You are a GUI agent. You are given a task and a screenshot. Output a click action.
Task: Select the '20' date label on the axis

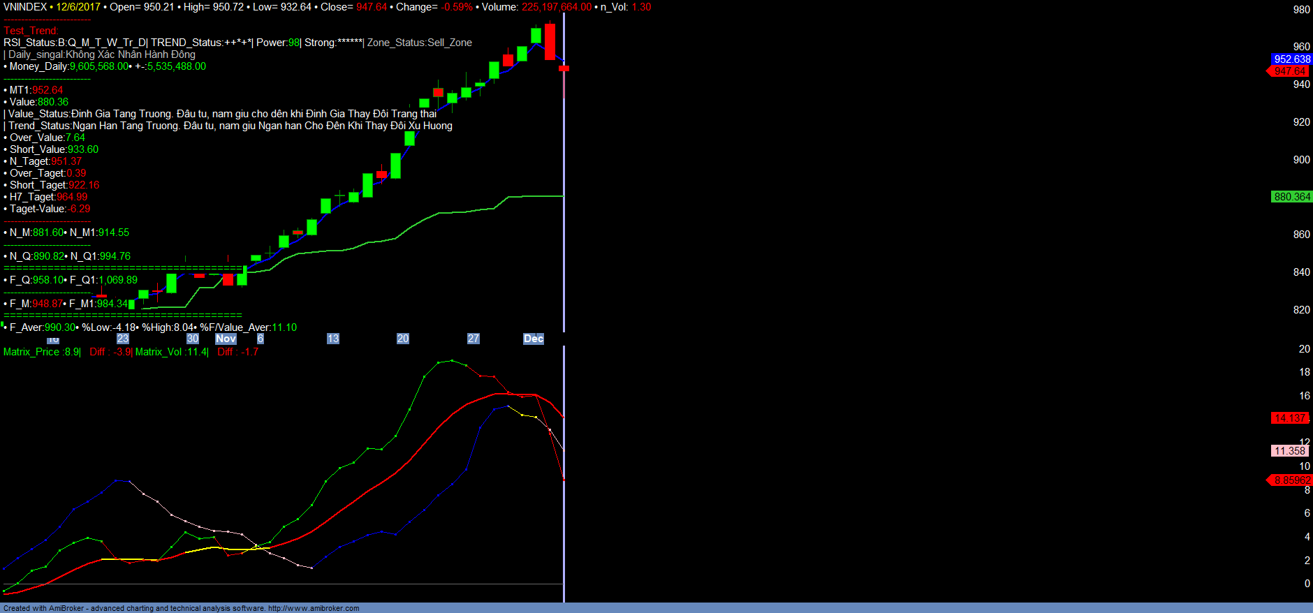403,339
